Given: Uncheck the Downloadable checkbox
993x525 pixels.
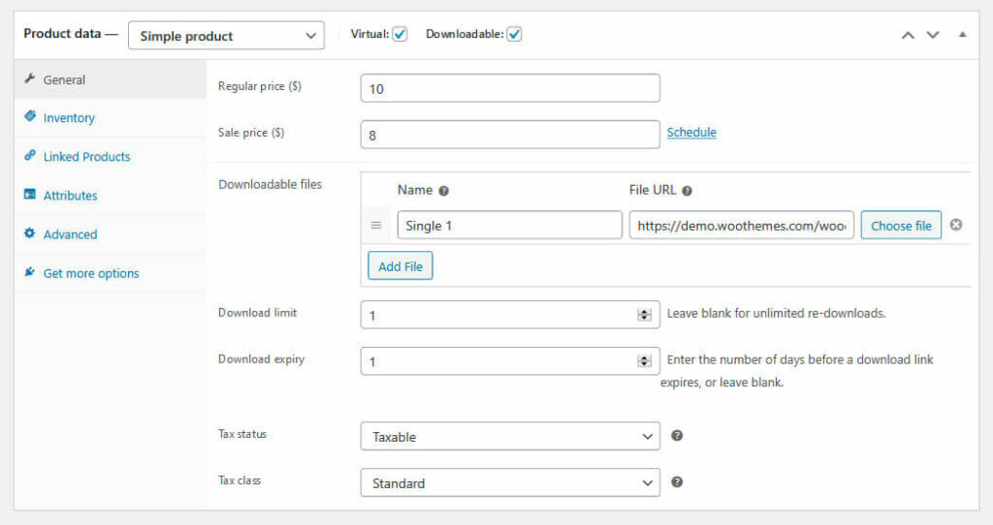Looking at the screenshot, I should pyautogui.click(x=514, y=34).
